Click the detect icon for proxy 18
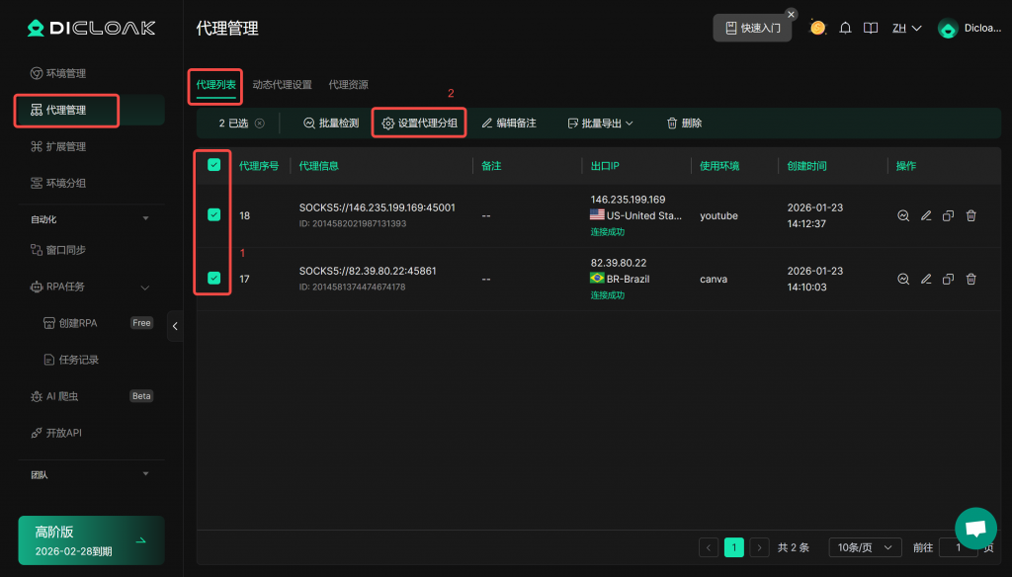The image size is (1012, 577). (x=903, y=215)
